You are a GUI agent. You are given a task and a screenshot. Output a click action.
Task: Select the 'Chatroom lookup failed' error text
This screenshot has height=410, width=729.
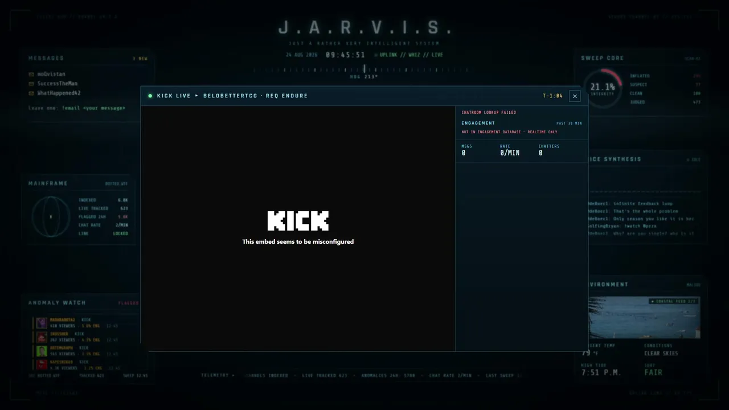coord(489,113)
